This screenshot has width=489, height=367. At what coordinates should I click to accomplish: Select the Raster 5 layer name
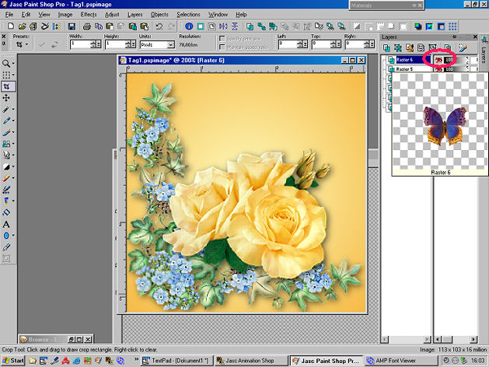click(404, 69)
